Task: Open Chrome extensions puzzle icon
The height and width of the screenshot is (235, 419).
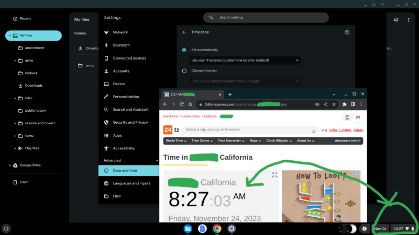Action: 344,104
